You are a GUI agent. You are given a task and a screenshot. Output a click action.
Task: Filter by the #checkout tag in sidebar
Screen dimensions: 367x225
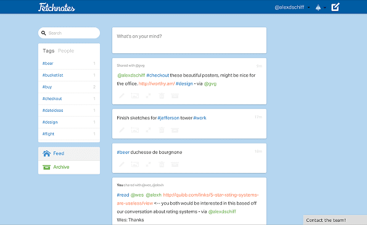(69, 98)
